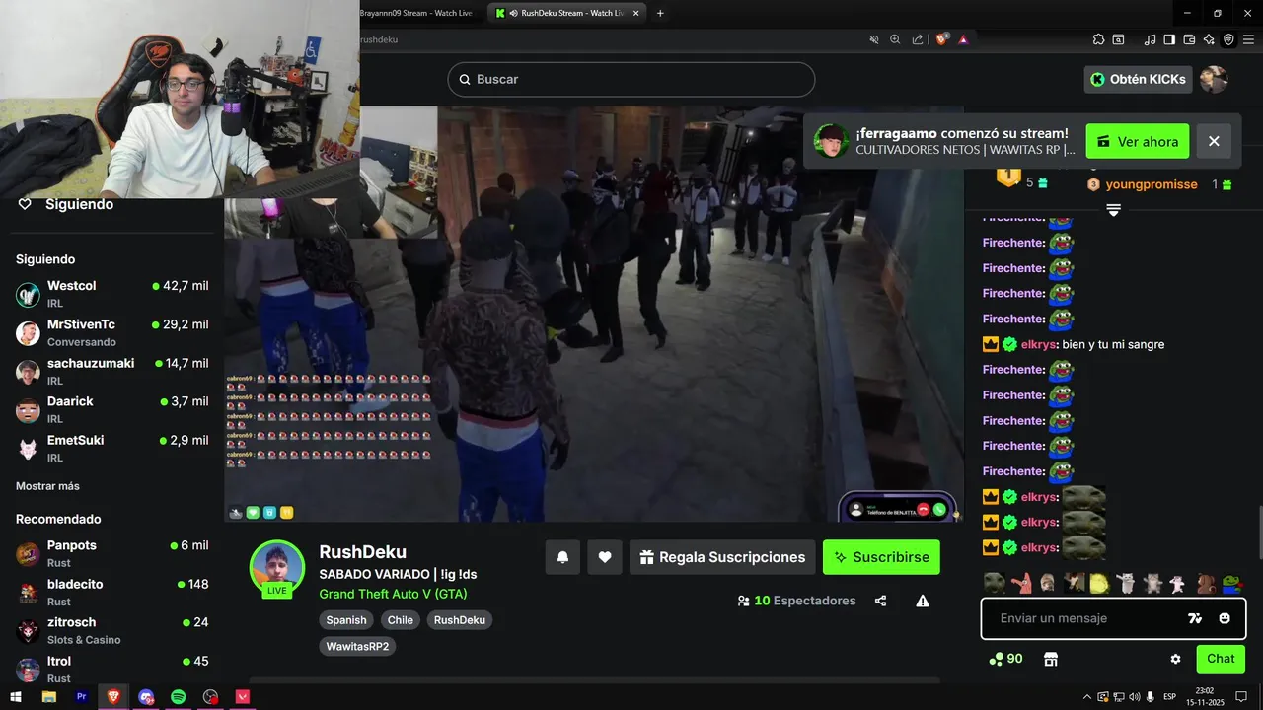The width and height of the screenshot is (1263, 710).
Task: Open Westcol channel in Siguiendo list
Action: click(112, 294)
